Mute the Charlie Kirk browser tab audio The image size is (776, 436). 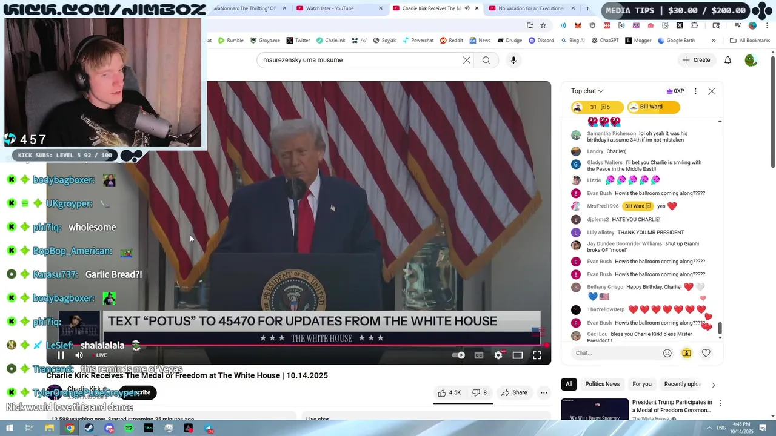tap(467, 8)
